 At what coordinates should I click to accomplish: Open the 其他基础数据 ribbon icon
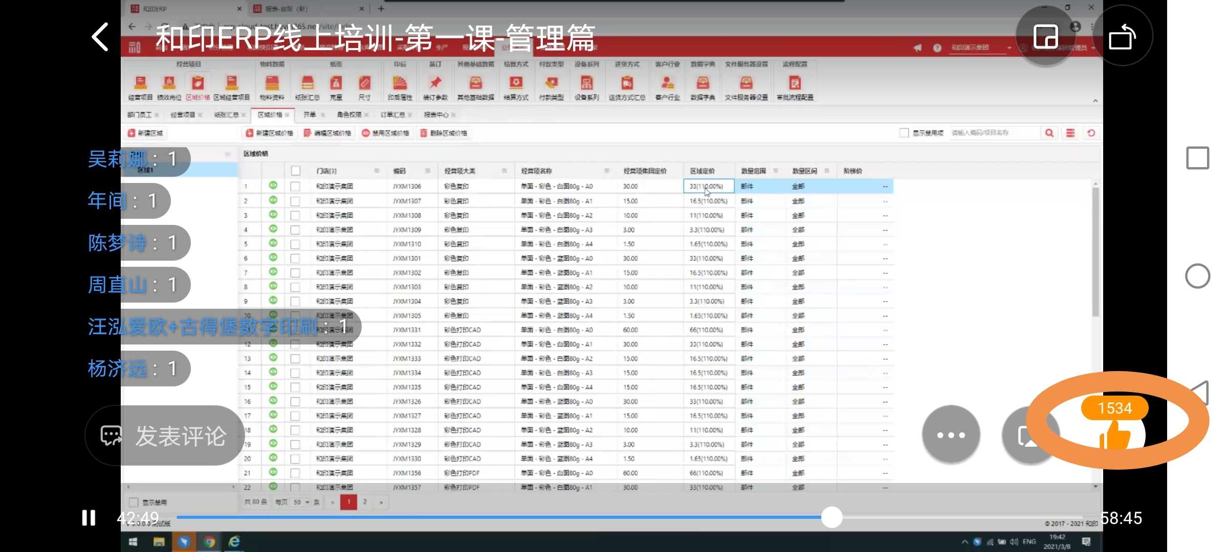tap(476, 87)
